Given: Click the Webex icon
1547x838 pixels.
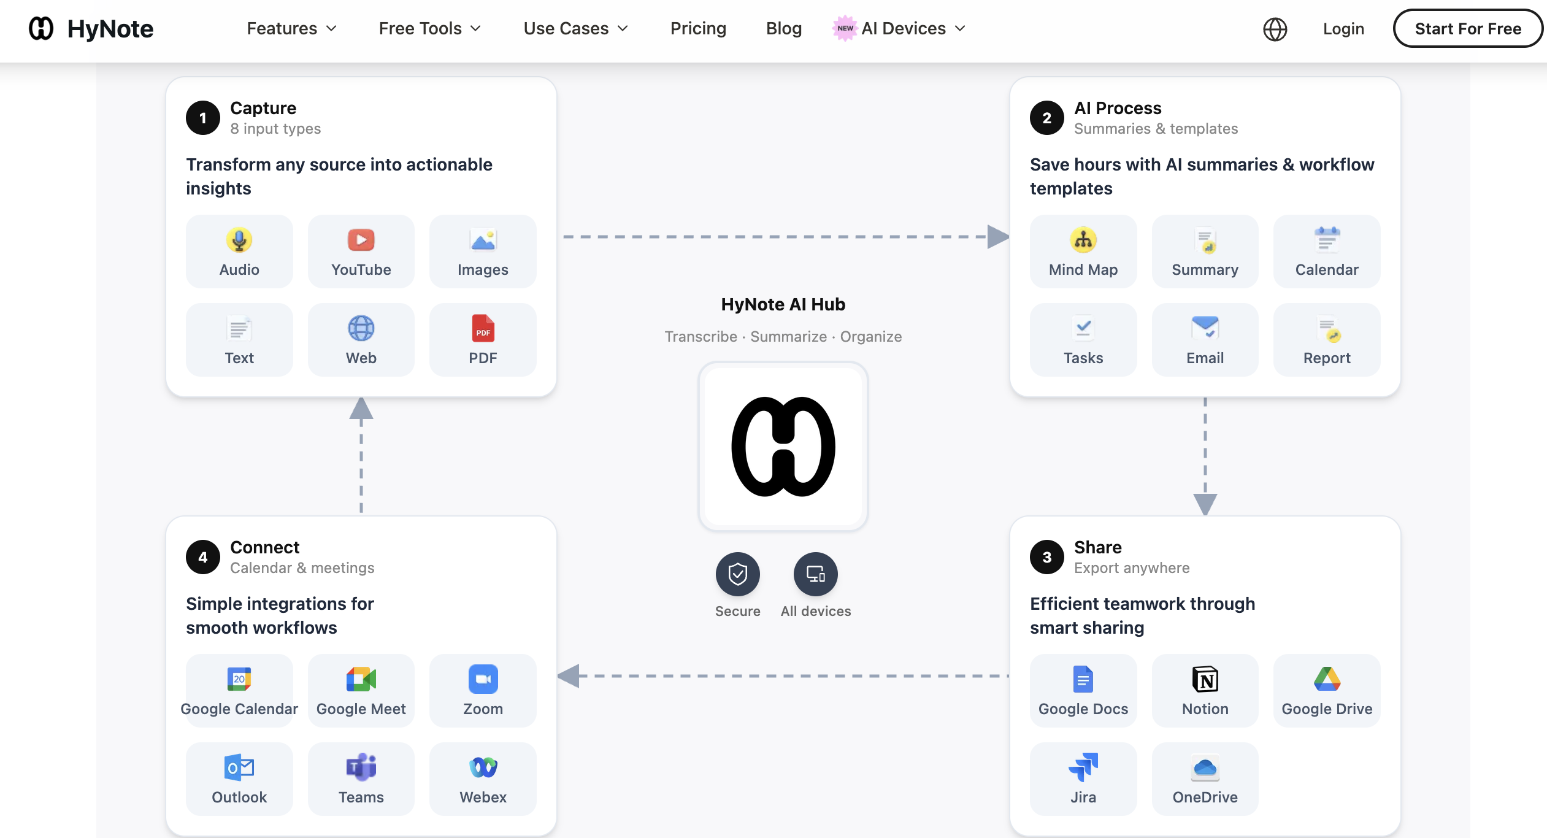Looking at the screenshot, I should [483, 767].
